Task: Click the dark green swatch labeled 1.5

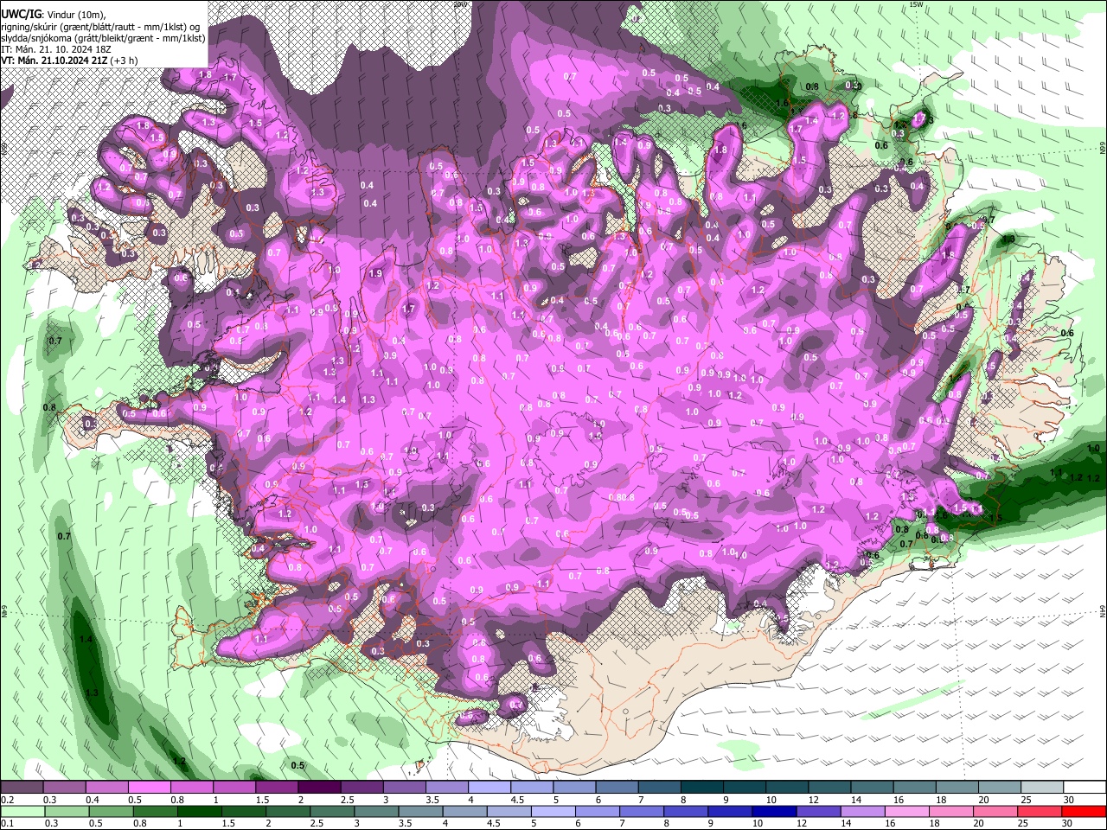Action: pos(244,811)
